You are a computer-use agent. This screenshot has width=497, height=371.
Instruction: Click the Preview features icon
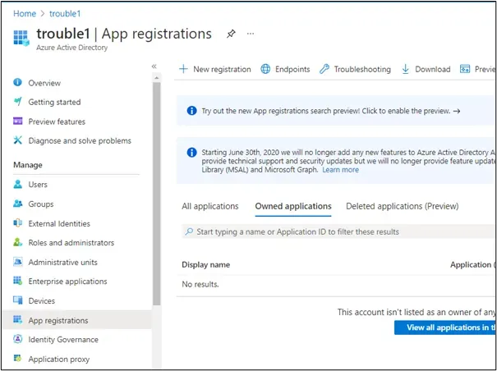coord(18,121)
